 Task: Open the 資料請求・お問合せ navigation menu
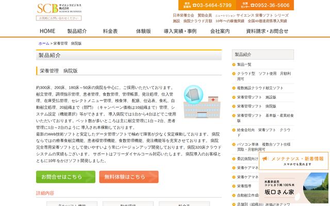point(267,31)
